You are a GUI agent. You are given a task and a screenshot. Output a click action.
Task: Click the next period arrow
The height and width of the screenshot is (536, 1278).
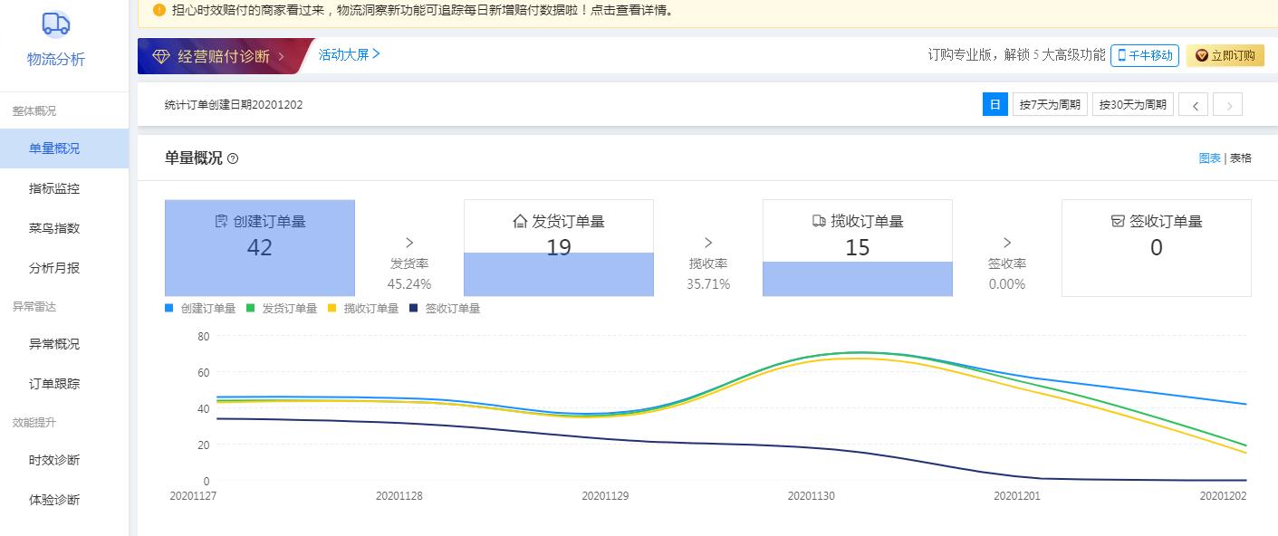1228,104
